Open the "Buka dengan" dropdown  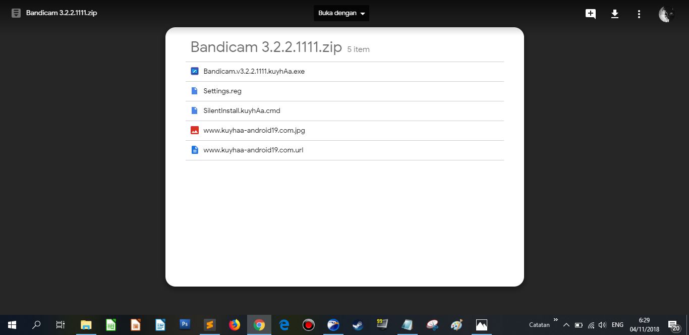tap(341, 13)
